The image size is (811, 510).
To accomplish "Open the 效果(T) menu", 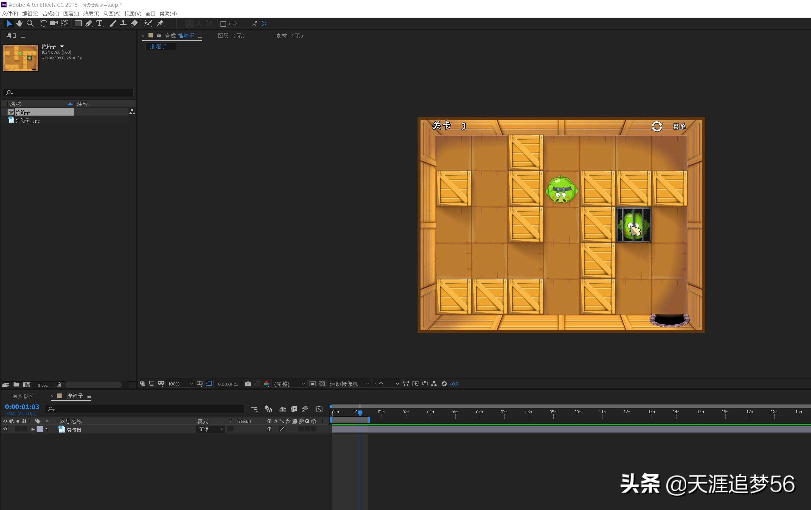I will pyautogui.click(x=91, y=14).
